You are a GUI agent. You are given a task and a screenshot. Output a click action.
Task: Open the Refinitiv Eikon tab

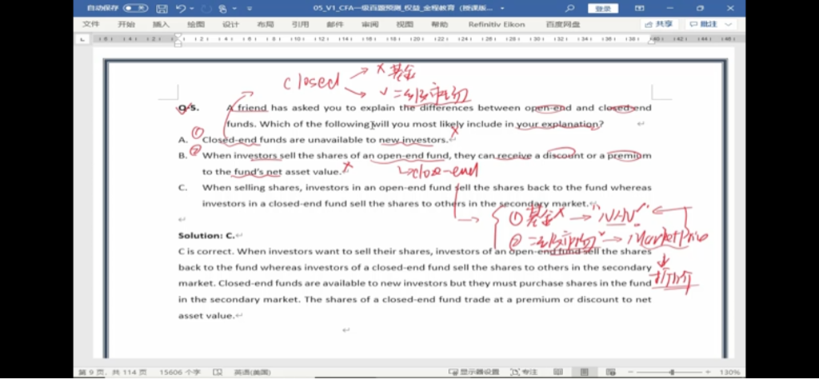496,25
